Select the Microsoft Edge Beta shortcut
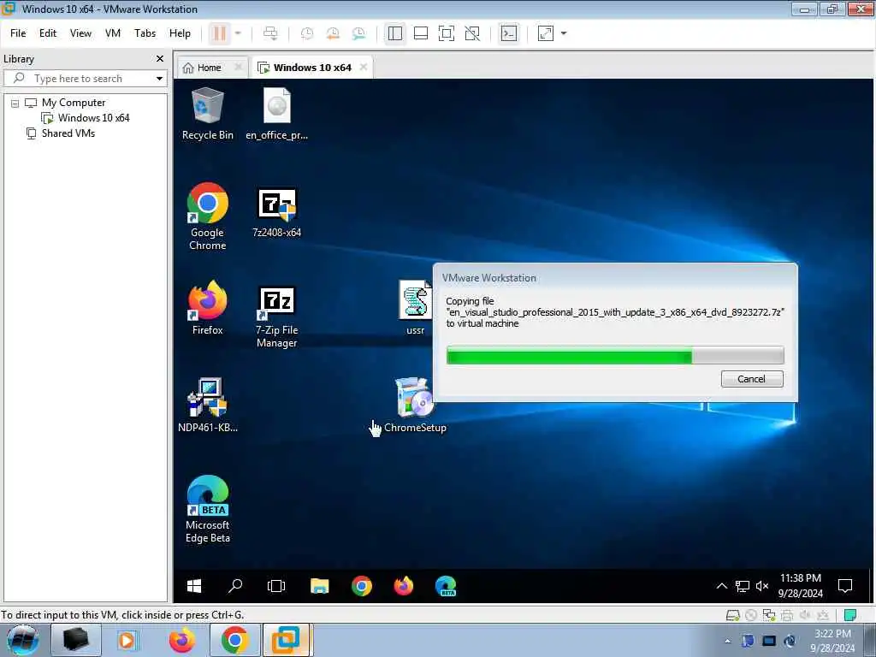The height and width of the screenshot is (657, 876). 207,510
